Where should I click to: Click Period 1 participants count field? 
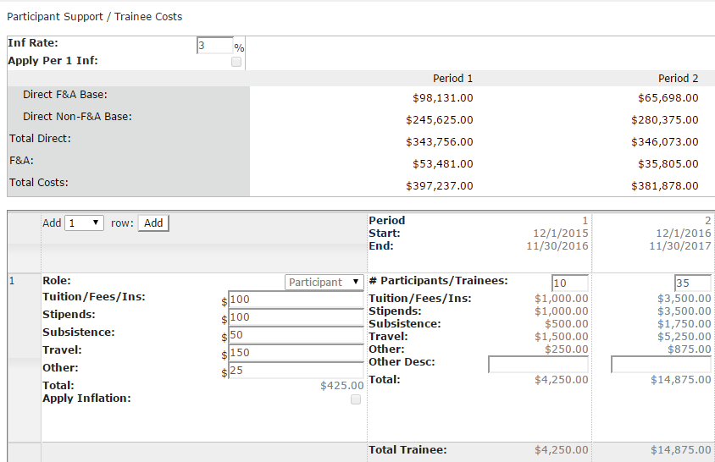(x=570, y=283)
